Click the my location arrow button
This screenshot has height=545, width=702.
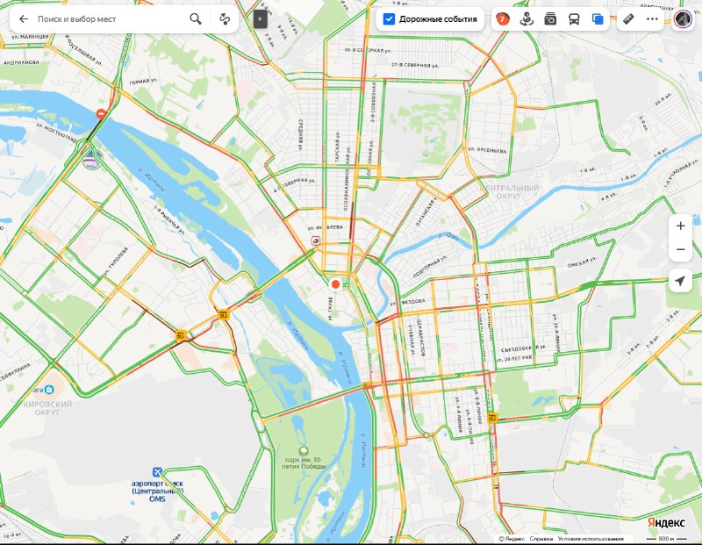[x=681, y=281]
